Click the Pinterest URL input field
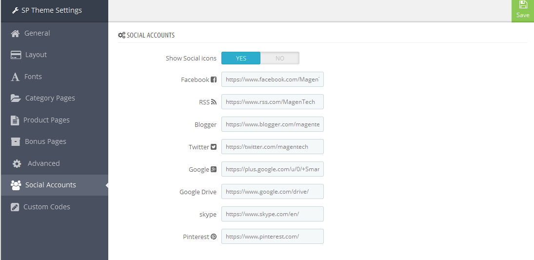Viewport: 534px width, 260px height. click(273, 236)
